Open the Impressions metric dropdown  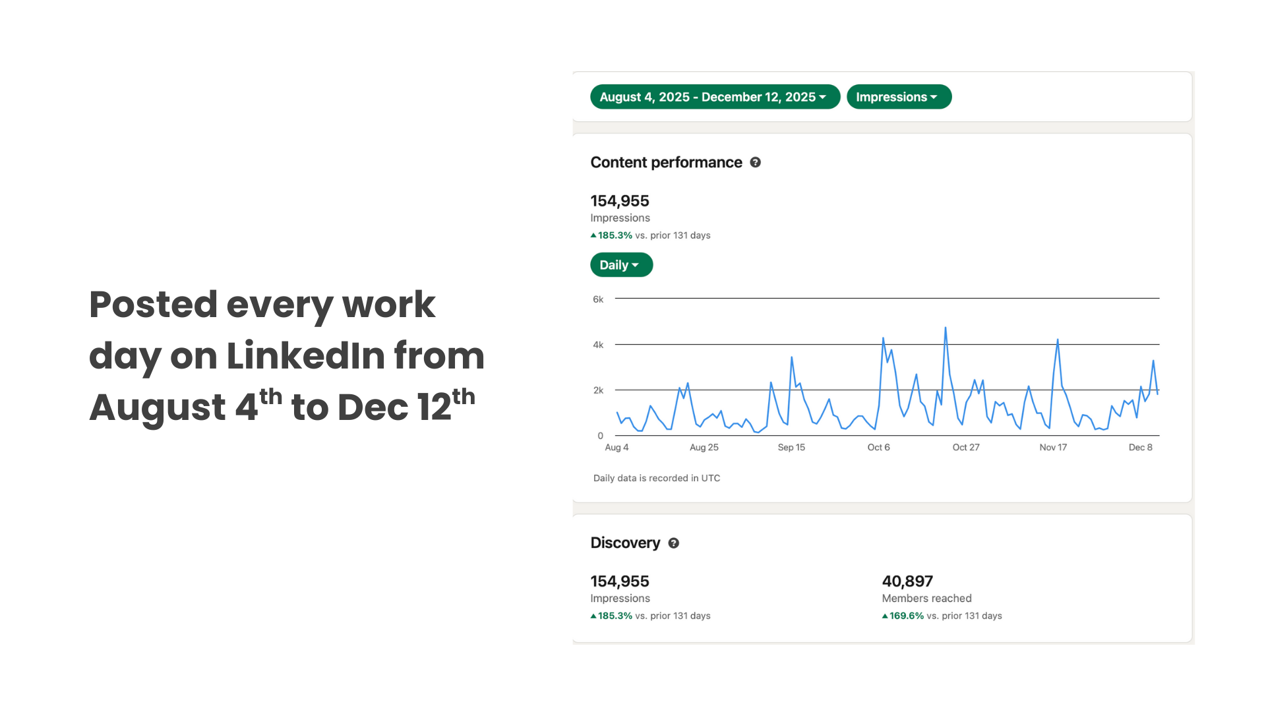tap(899, 96)
